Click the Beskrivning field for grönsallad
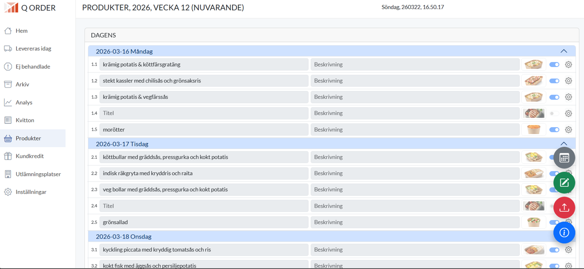Viewport: 584px width, 269px height. pyautogui.click(x=415, y=222)
